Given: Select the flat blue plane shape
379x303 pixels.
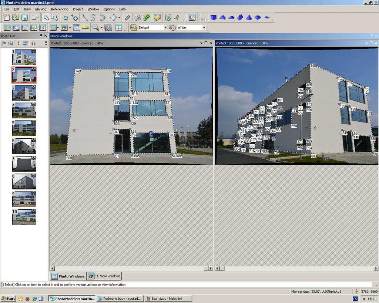Looking at the screenshot, I should pyautogui.click(x=267, y=17).
